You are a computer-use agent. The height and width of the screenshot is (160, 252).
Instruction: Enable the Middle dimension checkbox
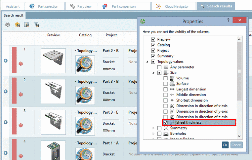pyautogui.click(x=165, y=95)
